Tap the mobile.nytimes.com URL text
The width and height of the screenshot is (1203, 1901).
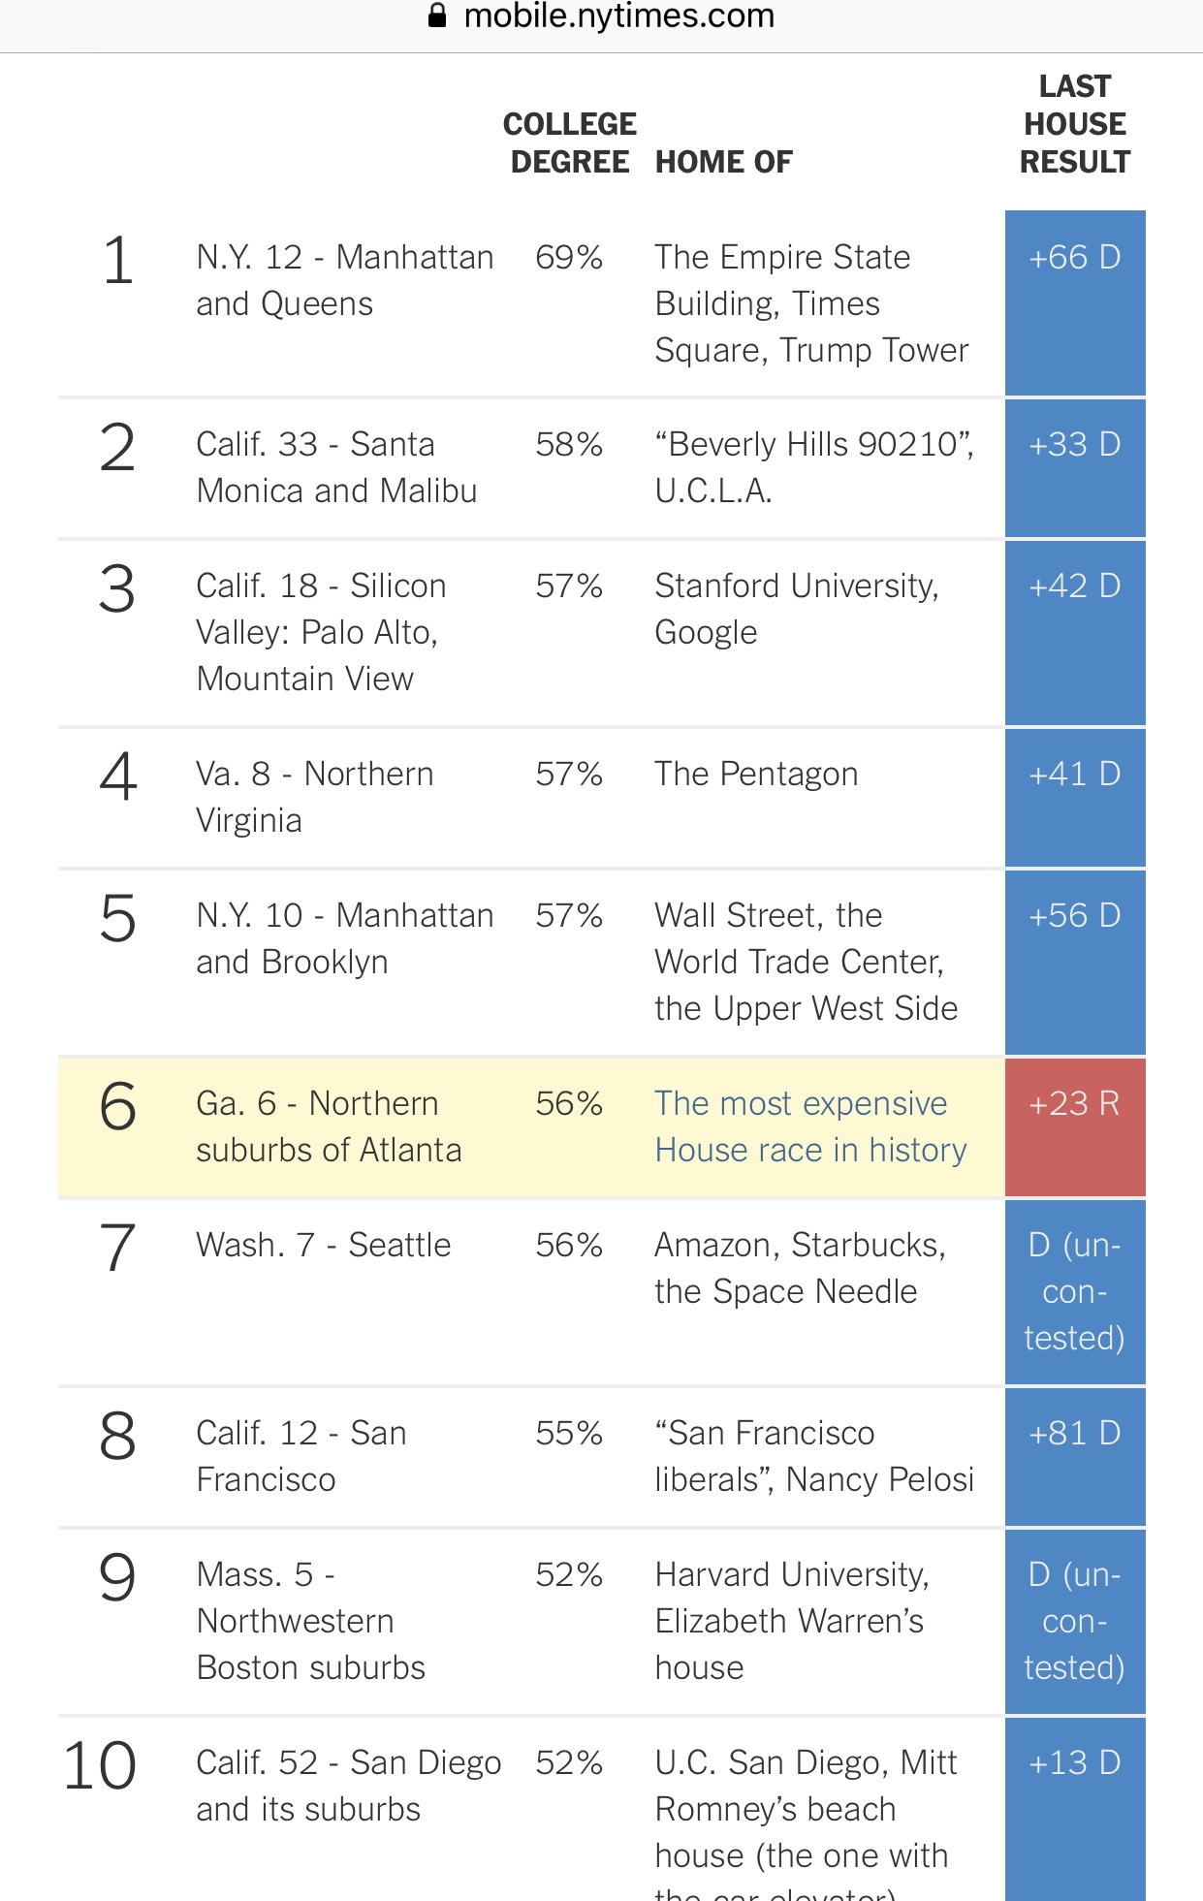click(x=618, y=16)
